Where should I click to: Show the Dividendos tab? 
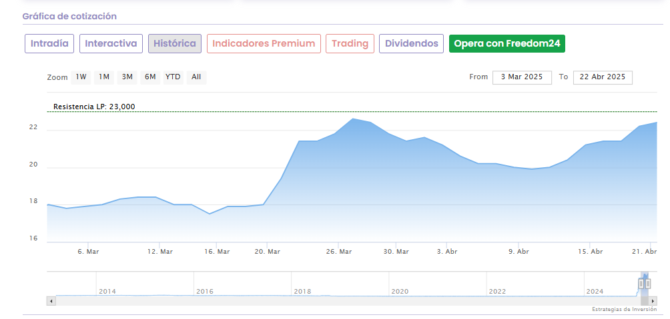point(411,44)
